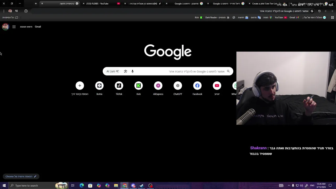The image size is (336, 189).
Task: Open the media control toolbar icon
Action: 17,11
